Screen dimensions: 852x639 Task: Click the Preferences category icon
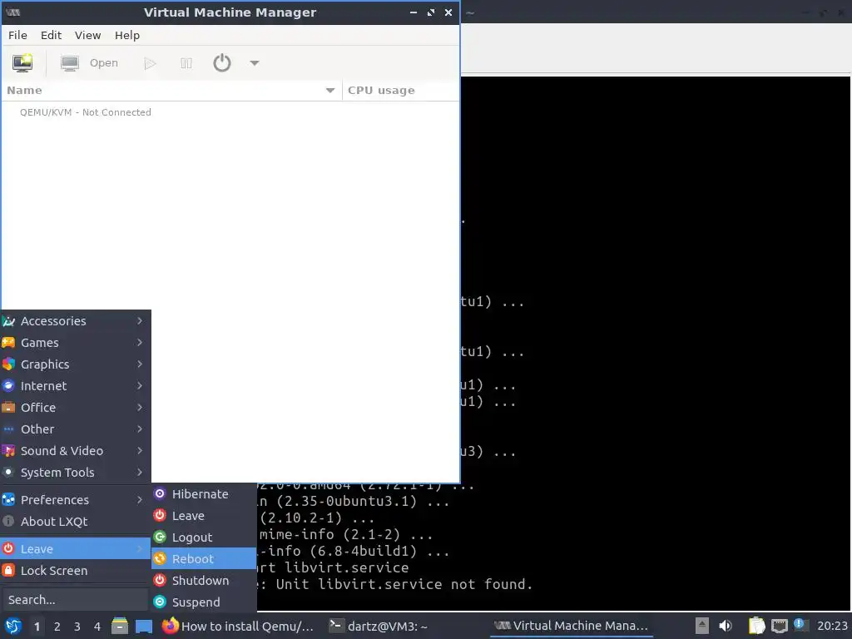tap(8, 500)
